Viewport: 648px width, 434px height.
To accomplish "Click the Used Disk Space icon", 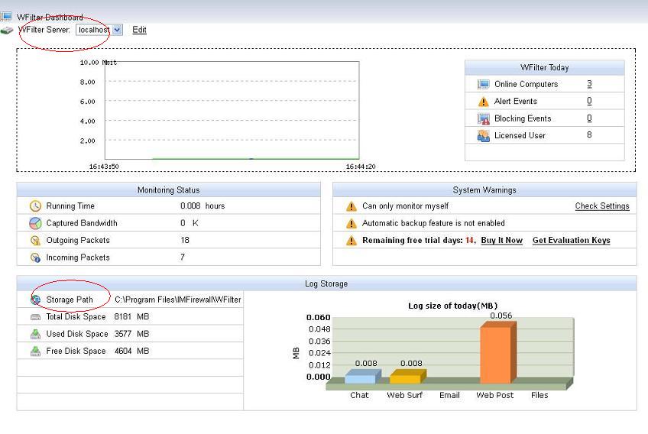I will click(x=36, y=334).
